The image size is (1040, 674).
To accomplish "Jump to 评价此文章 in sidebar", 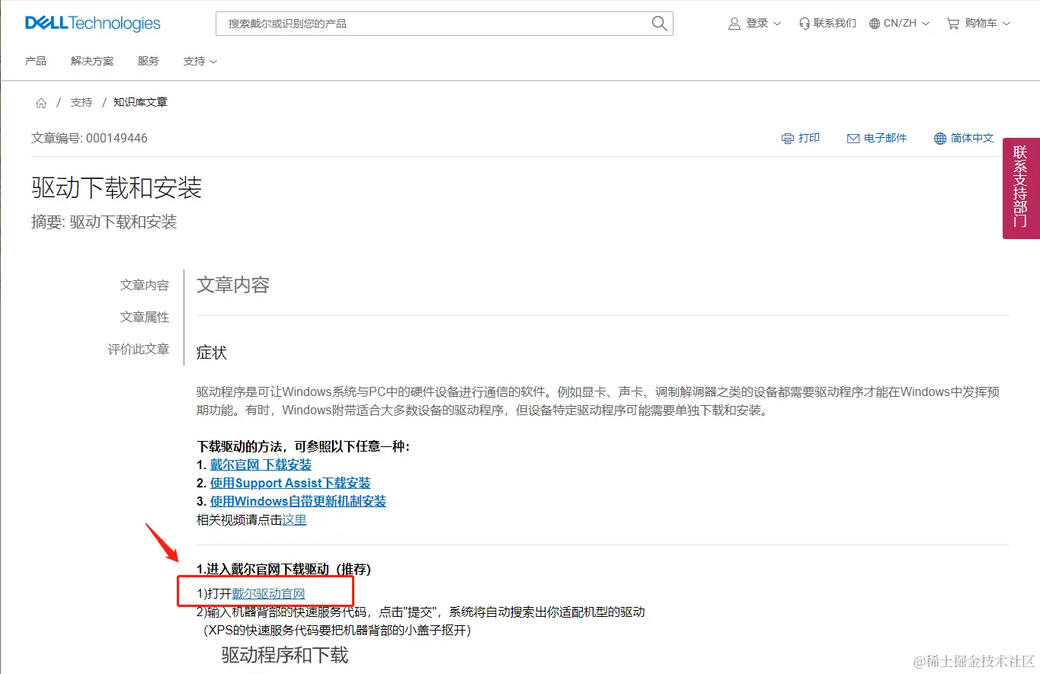I will point(139,349).
